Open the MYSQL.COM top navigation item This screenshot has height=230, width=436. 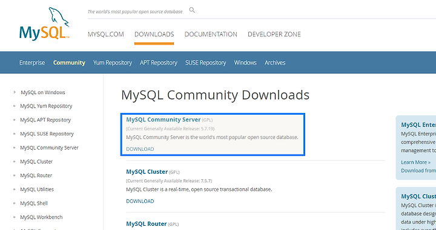coord(105,34)
